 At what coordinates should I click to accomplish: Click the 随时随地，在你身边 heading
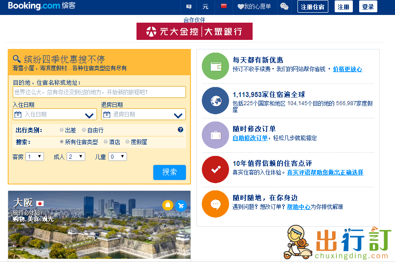point(265,198)
